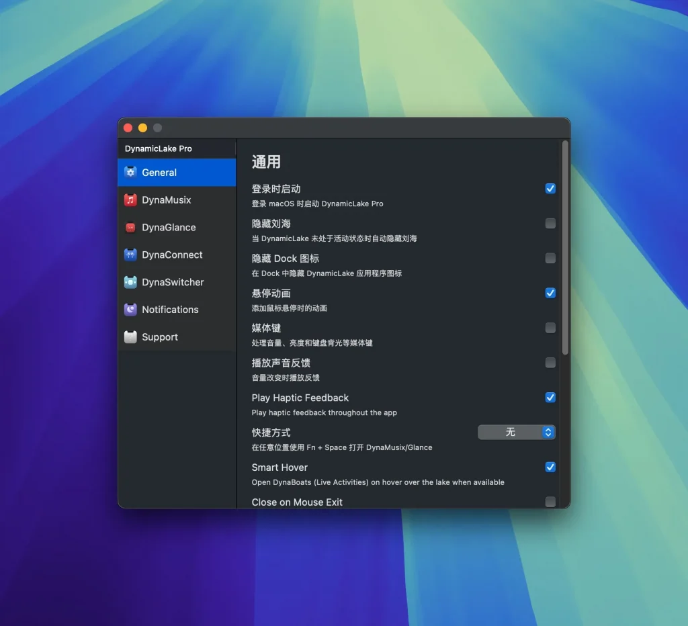Disable 登录时启动 (launch at login)

tap(550, 189)
